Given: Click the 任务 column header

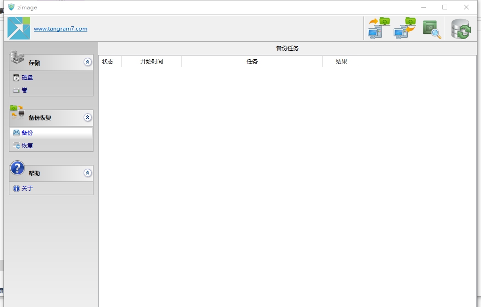Looking at the screenshot, I should (252, 61).
